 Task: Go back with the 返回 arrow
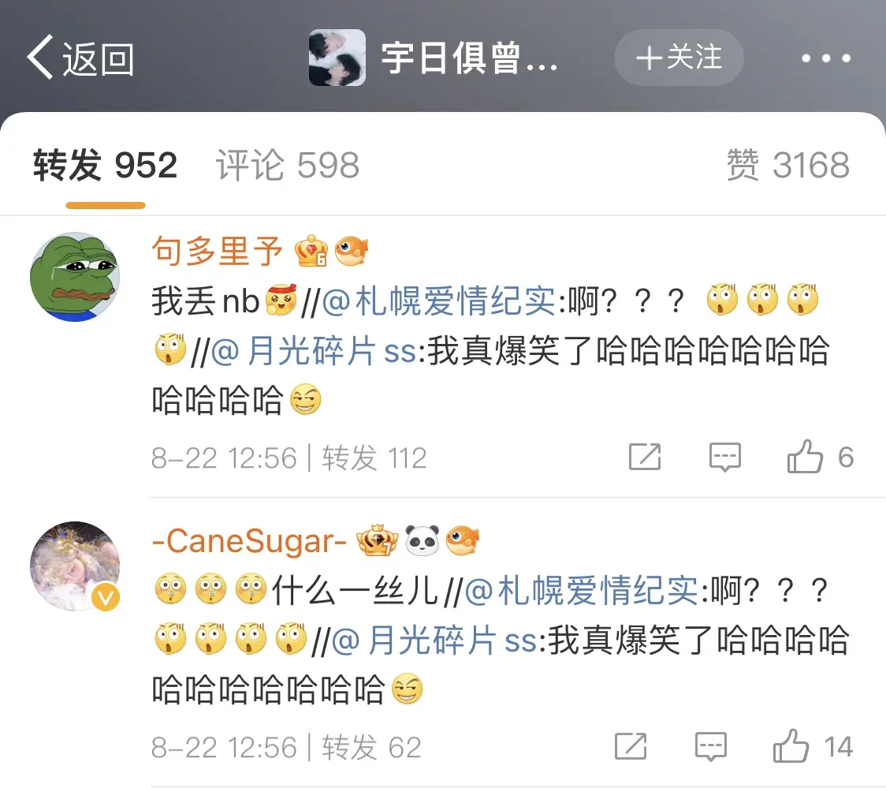tap(80, 58)
